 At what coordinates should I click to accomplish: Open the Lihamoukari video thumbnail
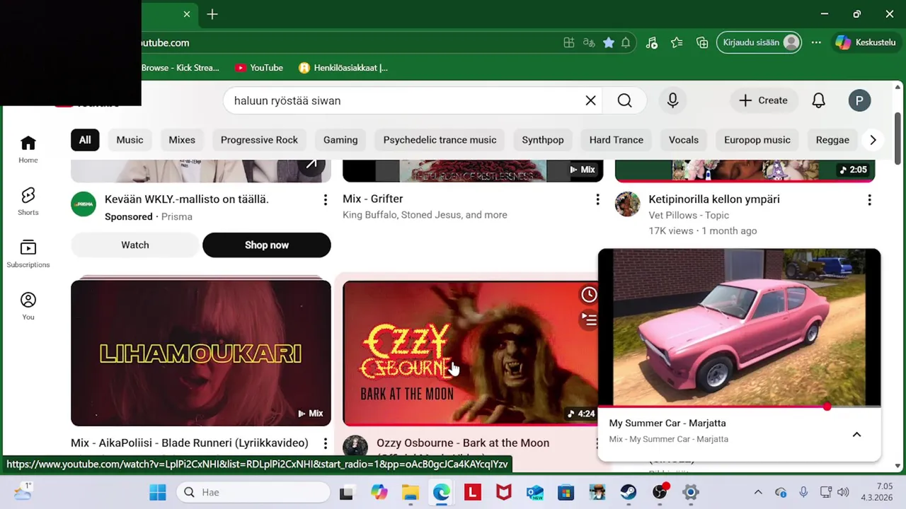pos(201,353)
